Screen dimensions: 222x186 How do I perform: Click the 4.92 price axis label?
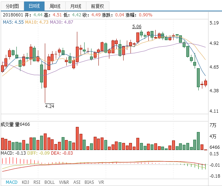click(x=214, y=43)
